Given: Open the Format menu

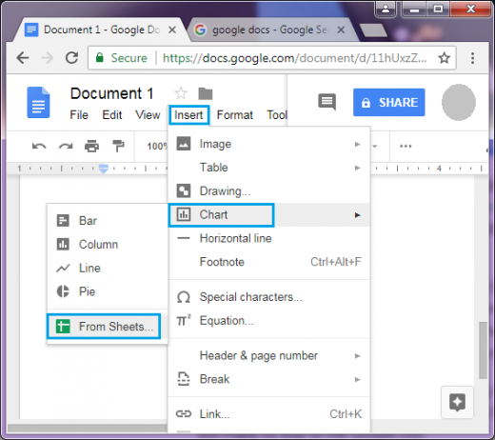Looking at the screenshot, I should tap(235, 115).
